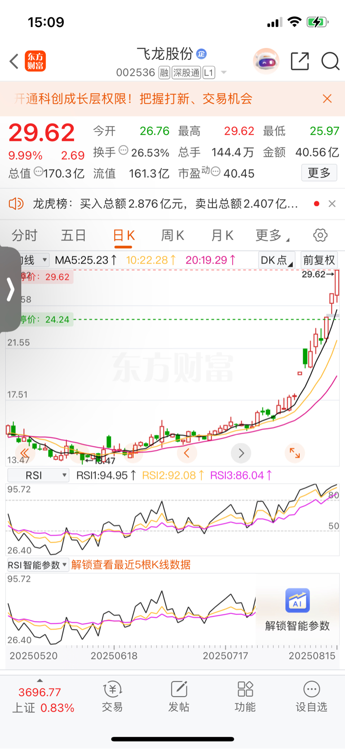
Task: Open the DK点 indicator dropdown
Action: pyautogui.click(x=277, y=260)
